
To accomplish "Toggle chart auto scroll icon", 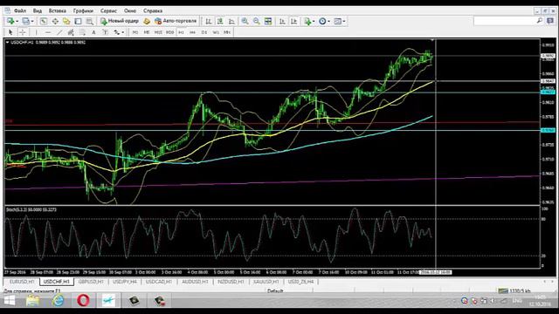I will pyautogui.click(x=282, y=21).
